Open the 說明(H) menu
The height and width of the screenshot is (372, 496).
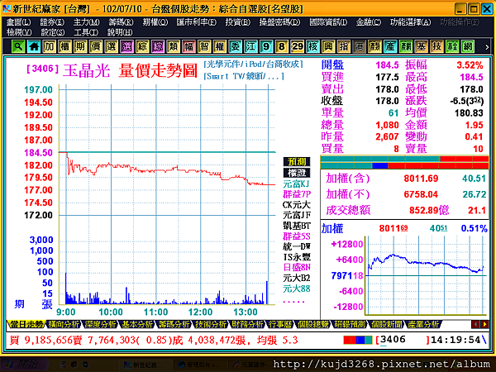point(120,32)
